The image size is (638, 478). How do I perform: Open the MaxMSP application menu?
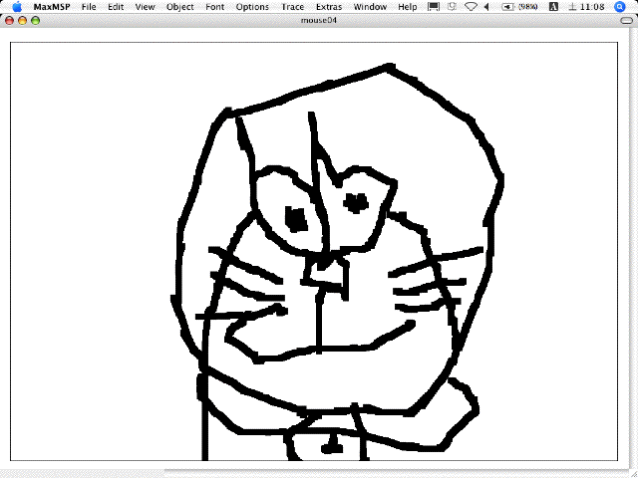(x=52, y=7)
